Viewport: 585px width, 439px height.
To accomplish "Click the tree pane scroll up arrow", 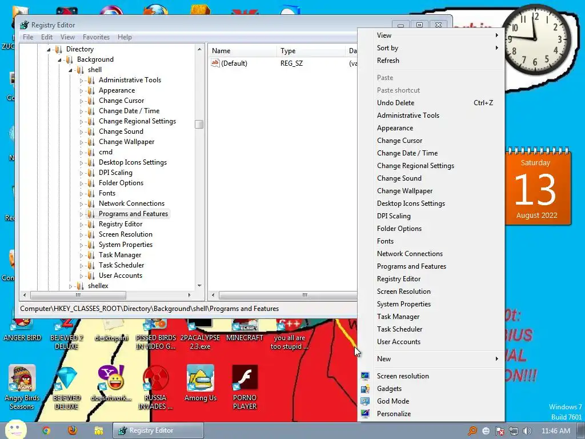I will (199, 49).
